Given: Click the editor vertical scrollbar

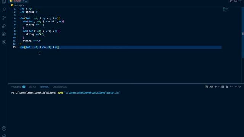Looking at the screenshot, I should [x=243, y=33].
